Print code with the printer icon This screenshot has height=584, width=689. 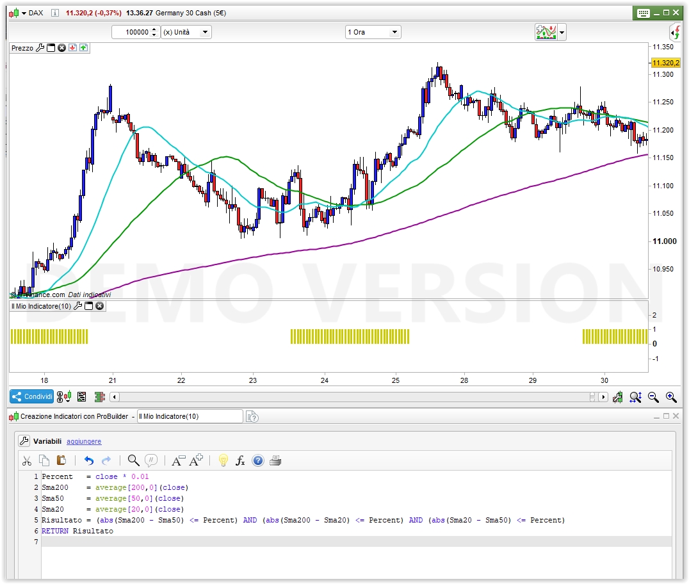275,460
